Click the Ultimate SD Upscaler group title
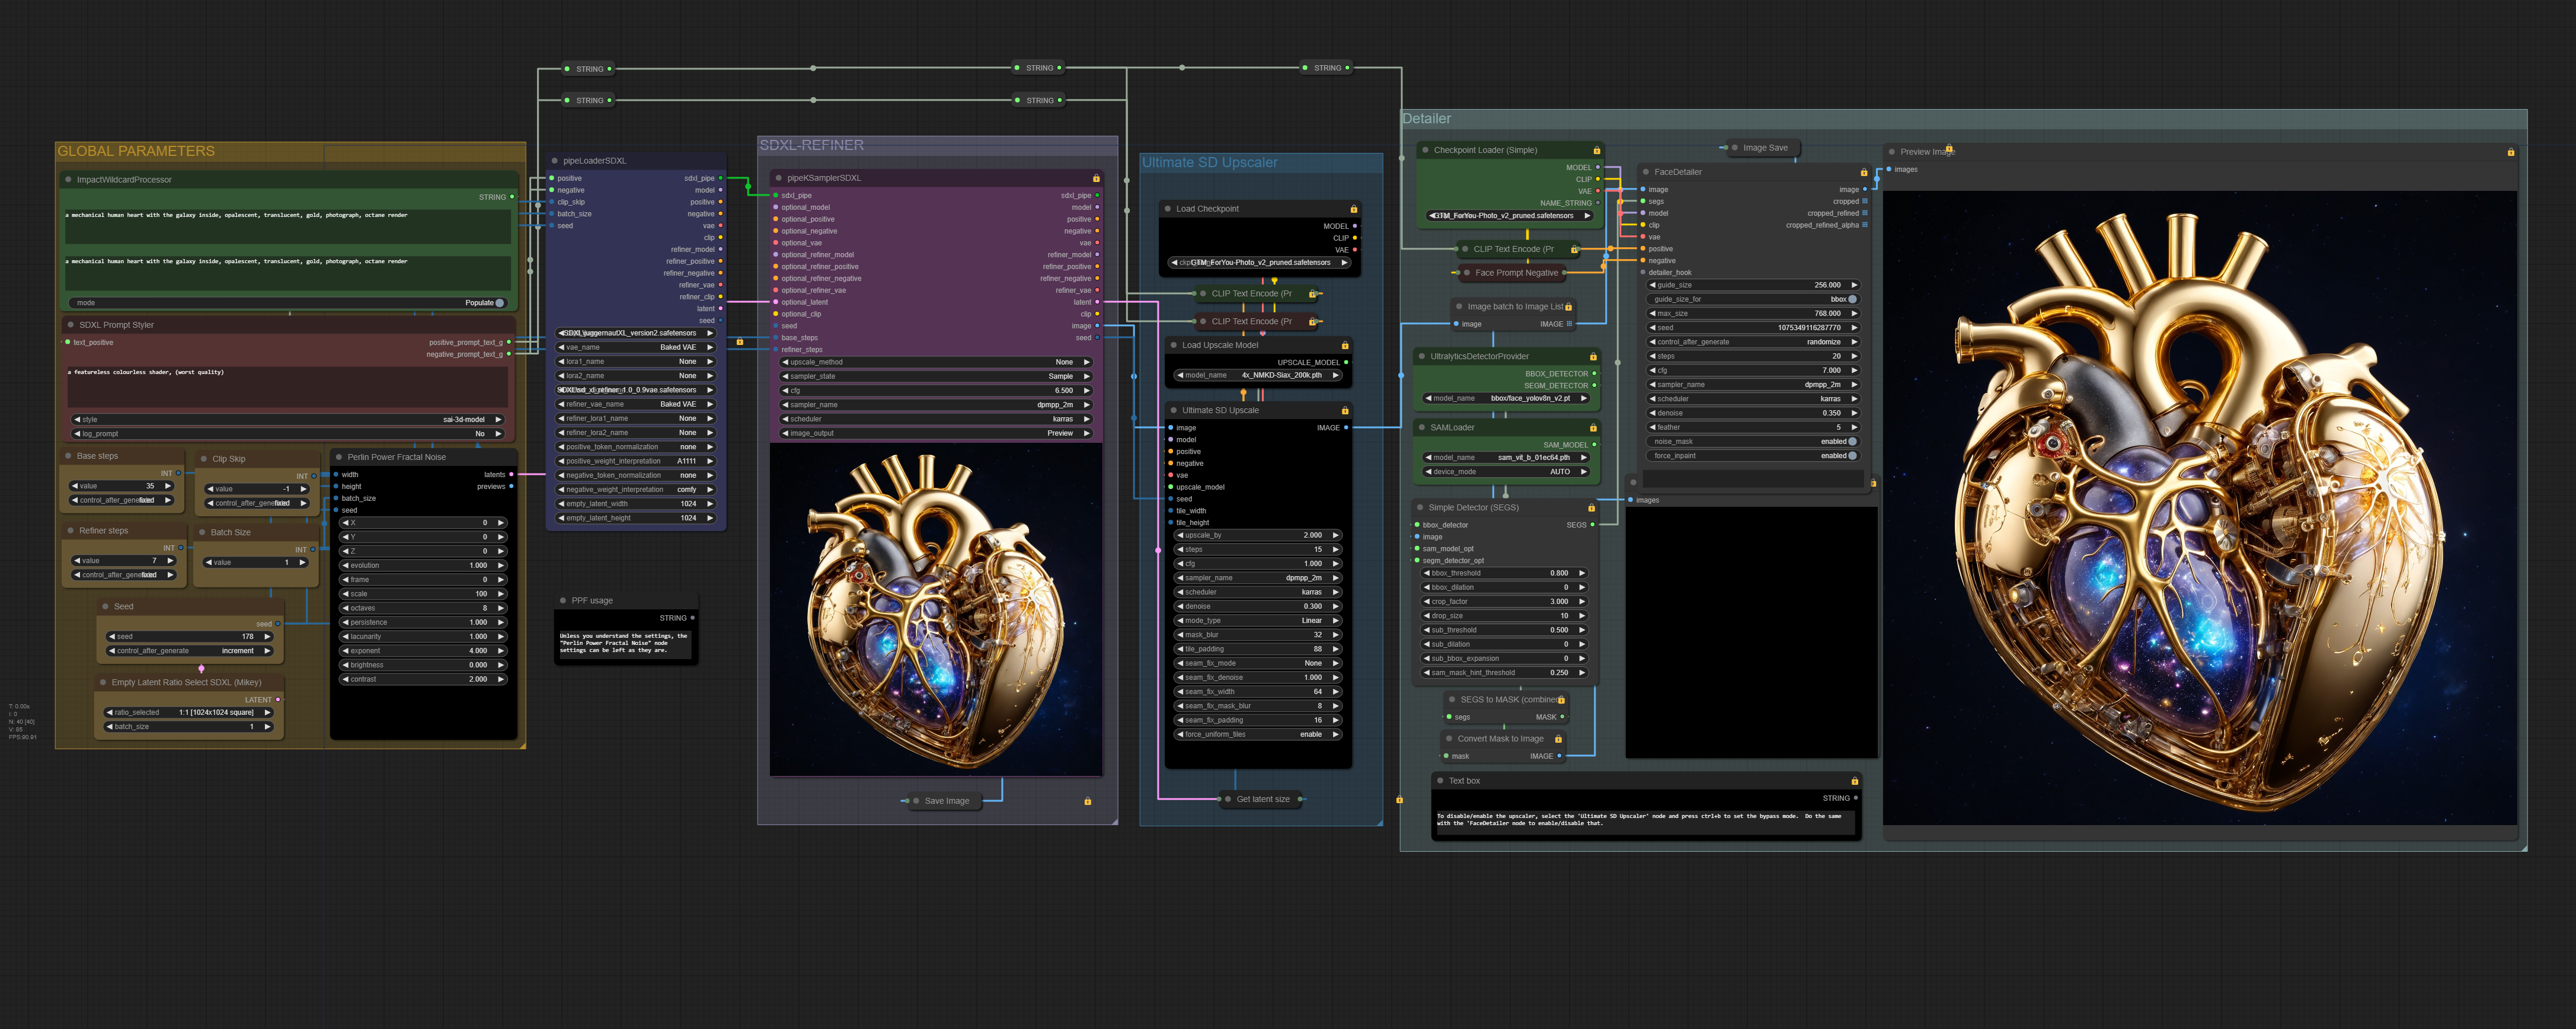 [x=1209, y=162]
